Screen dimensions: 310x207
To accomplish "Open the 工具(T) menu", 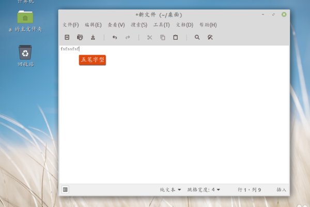I will tap(162, 25).
